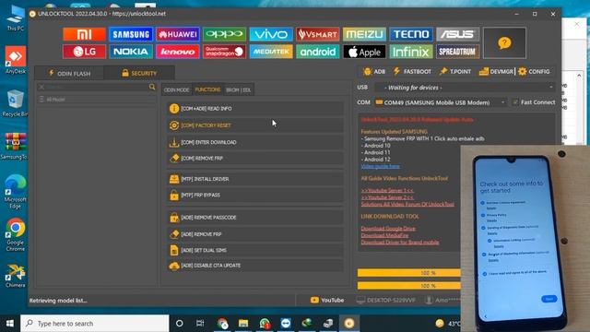Select the Xiaomi MI brand logo
This screenshot has width=590, height=332.
84,34
